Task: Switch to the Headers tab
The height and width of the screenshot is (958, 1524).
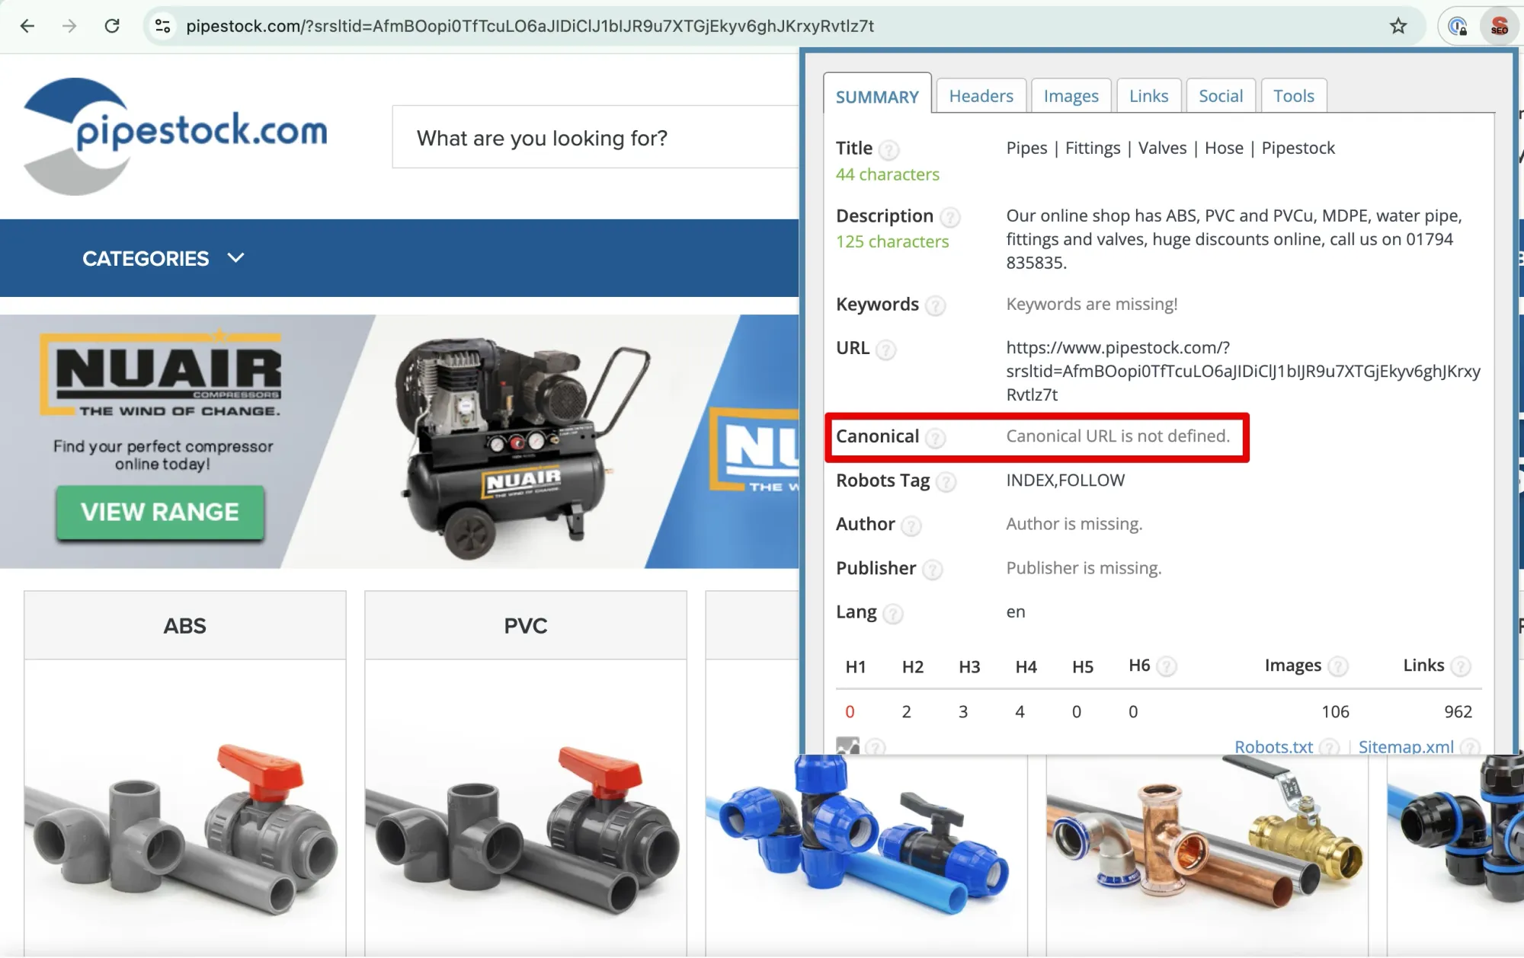Action: click(981, 96)
